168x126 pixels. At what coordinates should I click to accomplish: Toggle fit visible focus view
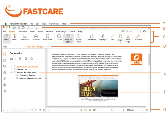coord(143,110)
